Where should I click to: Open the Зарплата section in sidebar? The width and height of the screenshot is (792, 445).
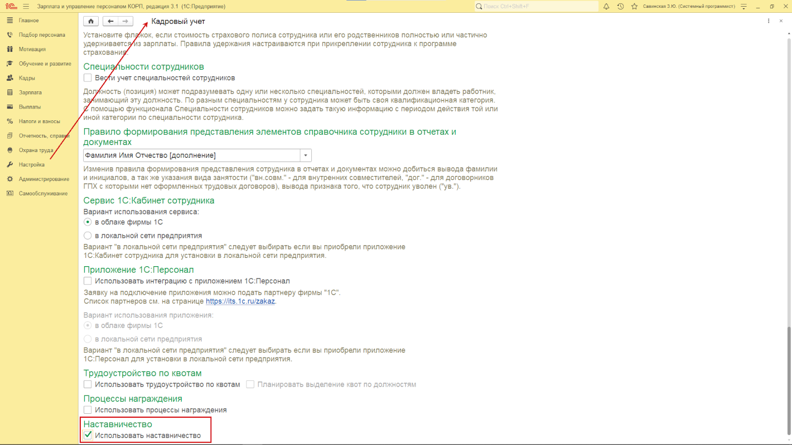click(30, 92)
